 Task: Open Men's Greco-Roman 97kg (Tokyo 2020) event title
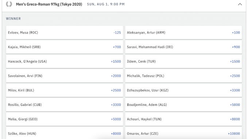pyautogui.click(x=49, y=4)
